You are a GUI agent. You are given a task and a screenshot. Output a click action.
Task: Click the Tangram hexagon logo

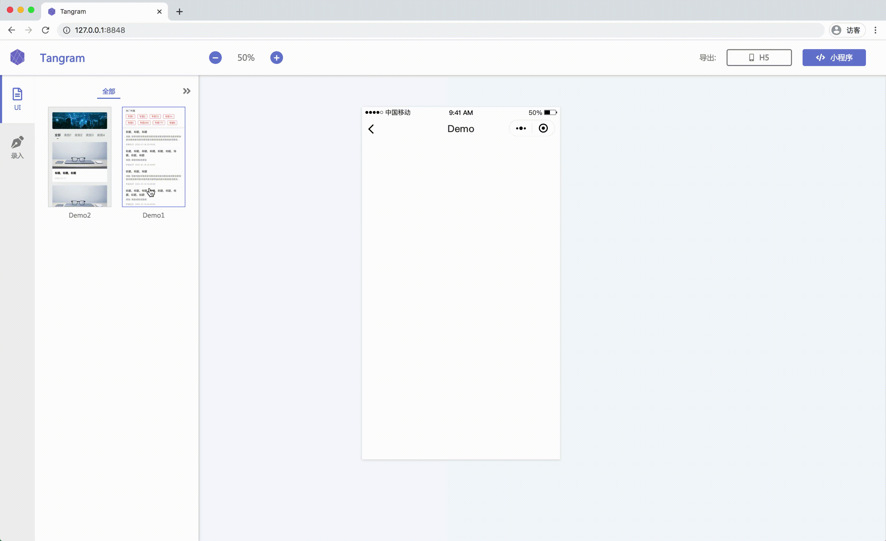[x=17, y=58]
